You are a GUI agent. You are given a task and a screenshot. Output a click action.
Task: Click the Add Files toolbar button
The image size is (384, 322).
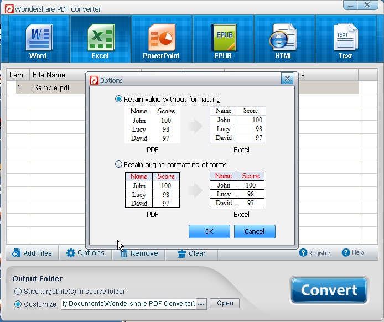[32, 253]
